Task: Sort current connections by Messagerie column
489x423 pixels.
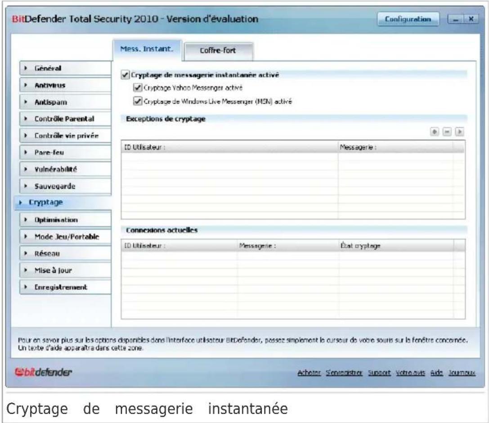Action: click(288, 246)
